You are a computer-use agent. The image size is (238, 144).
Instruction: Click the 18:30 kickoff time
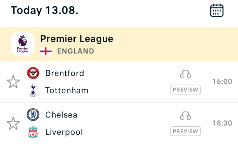222,123
